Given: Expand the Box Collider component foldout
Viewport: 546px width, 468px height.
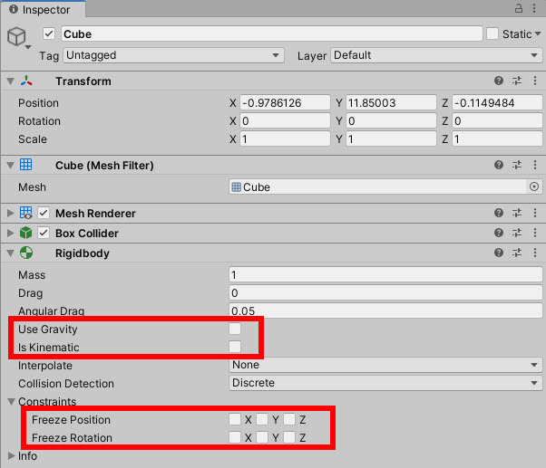Looking at the screenshot, I should pyautogui.click(x=11, y=233).
